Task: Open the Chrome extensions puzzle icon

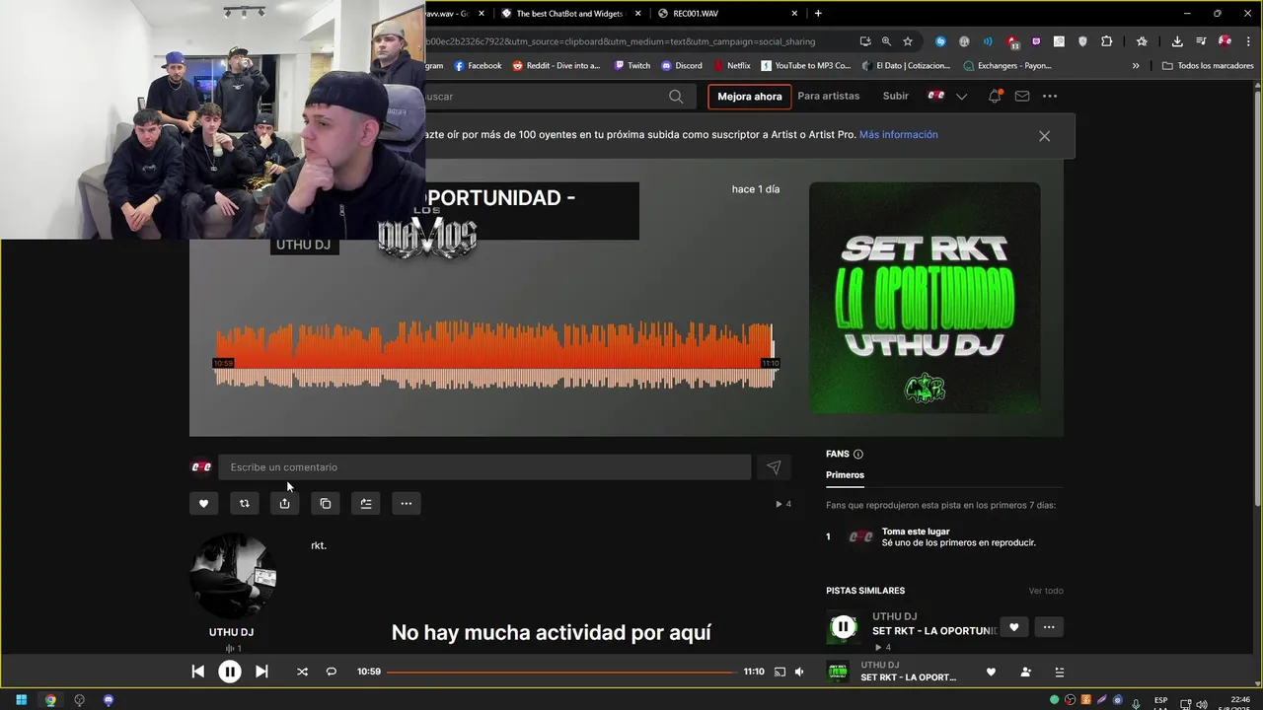Action: (x=1106, y=41)
